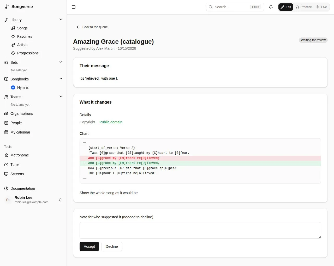Click the search magnifier icon
334x266 pixels.
click(x=211, y=7)
